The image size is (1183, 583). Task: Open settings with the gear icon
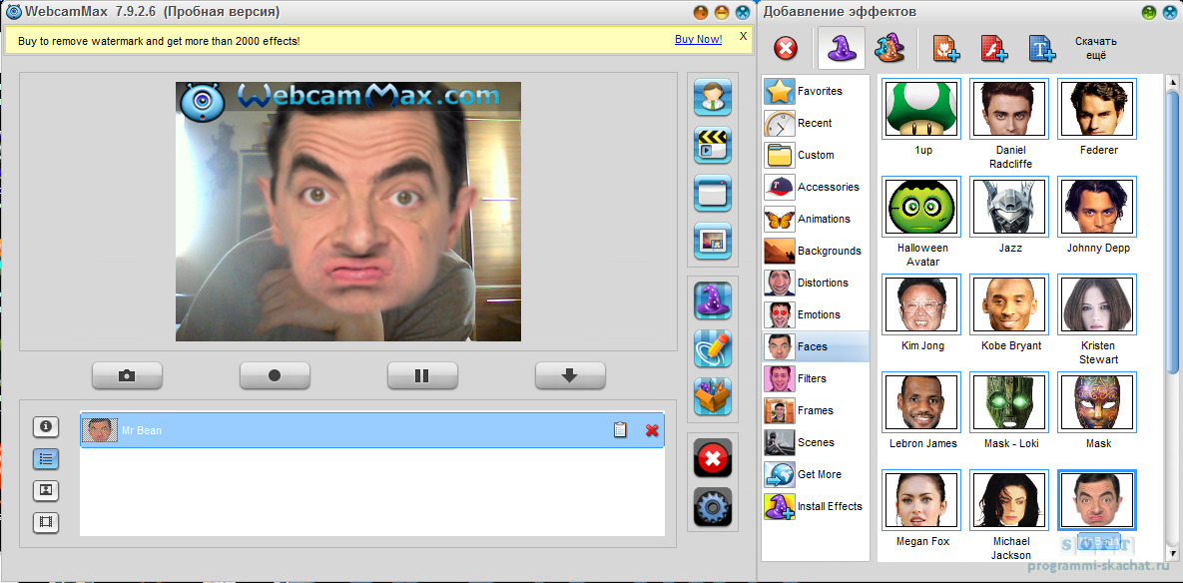pos(712,507)
